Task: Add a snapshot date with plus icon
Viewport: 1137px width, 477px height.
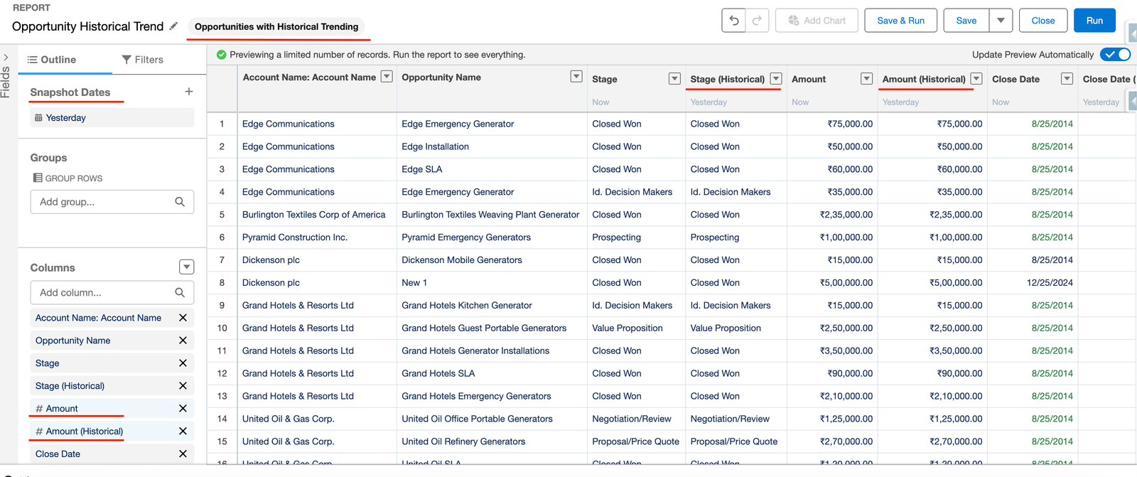Action: [188, 92]
